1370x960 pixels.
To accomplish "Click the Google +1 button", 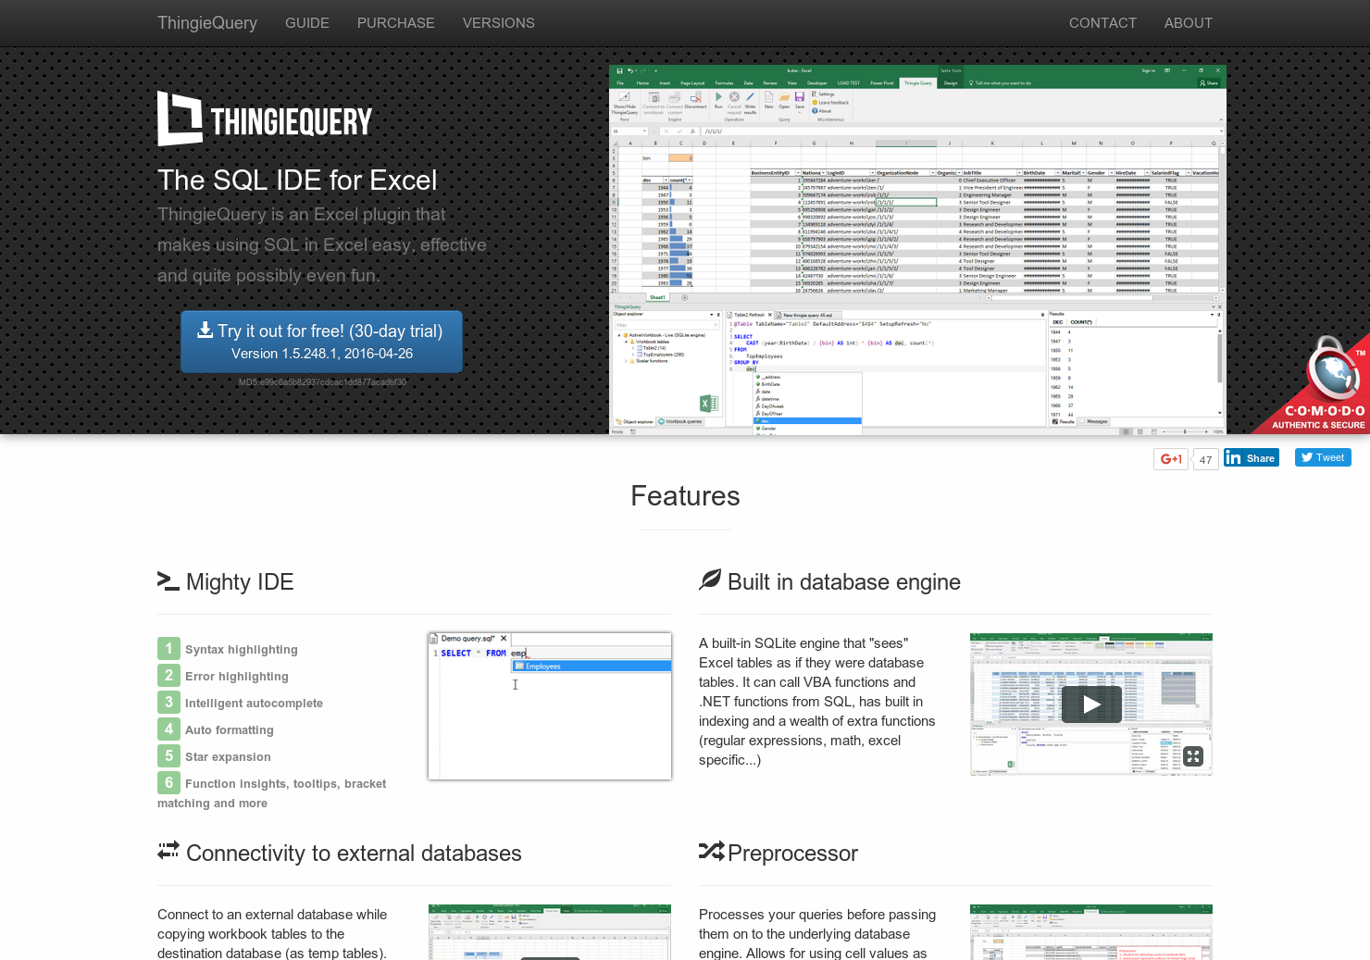I will coord(1171,459).
